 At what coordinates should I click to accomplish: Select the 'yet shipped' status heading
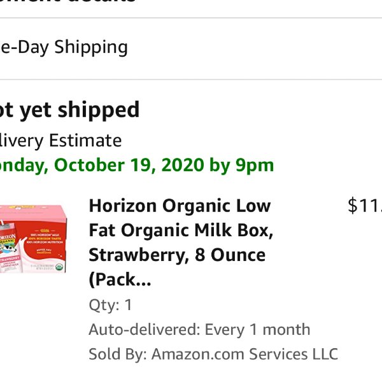[x=80, y=110]
